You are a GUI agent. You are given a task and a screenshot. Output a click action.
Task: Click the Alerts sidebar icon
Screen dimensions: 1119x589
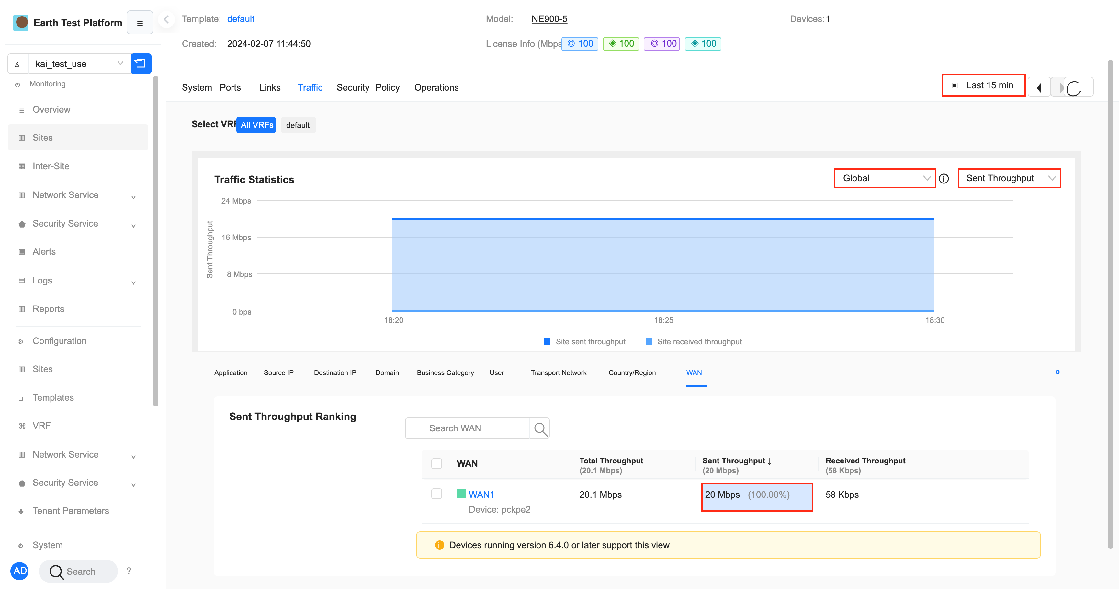[22, 252]
